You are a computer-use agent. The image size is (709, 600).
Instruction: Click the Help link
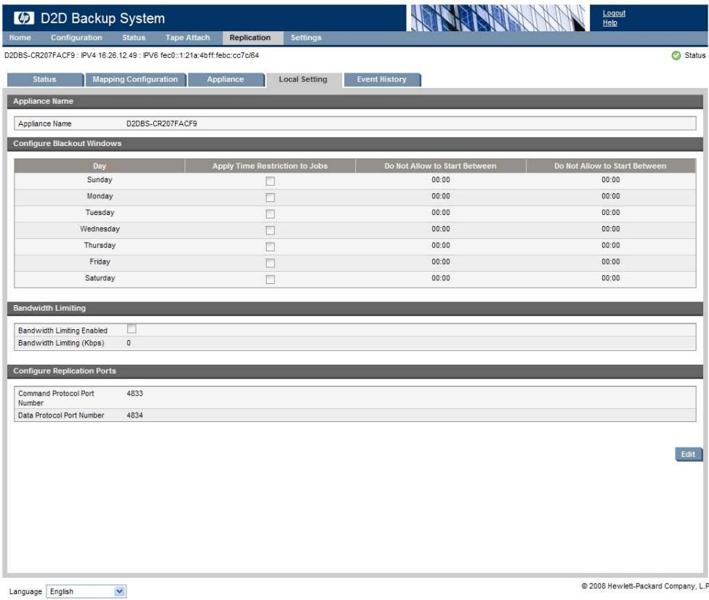pyautogui.click(x=609, y=23)
